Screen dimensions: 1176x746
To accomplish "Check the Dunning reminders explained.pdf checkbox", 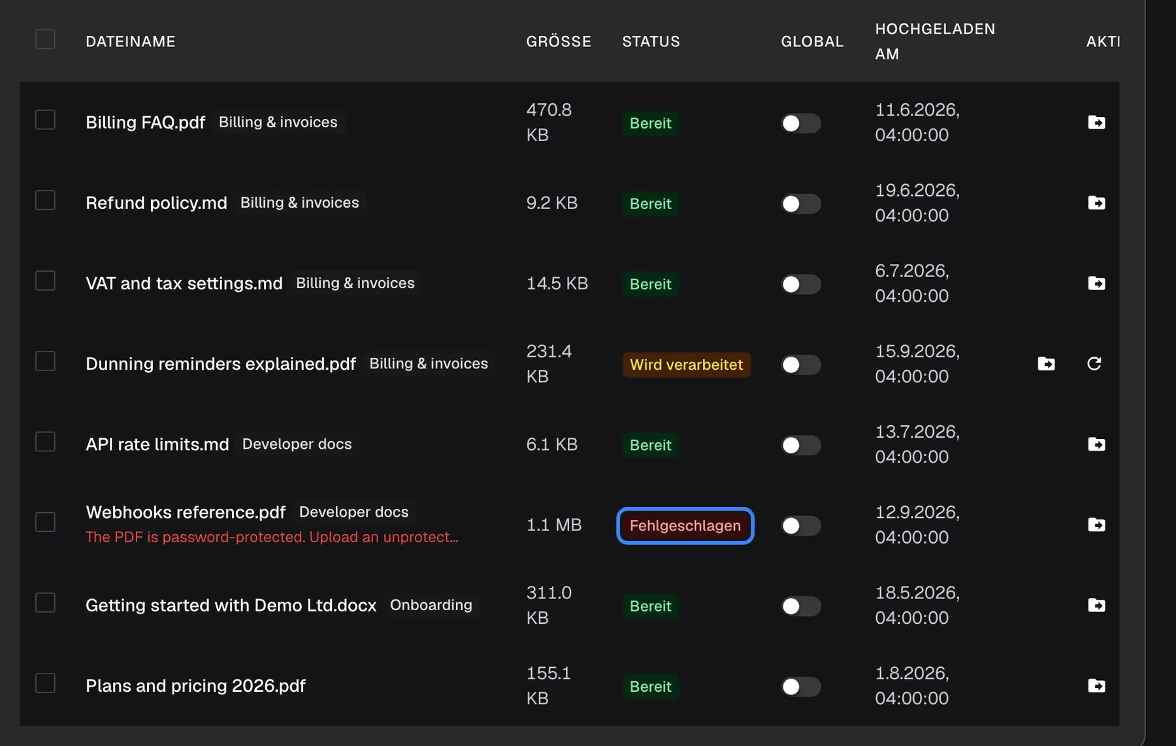I will (x=45, y=361).
